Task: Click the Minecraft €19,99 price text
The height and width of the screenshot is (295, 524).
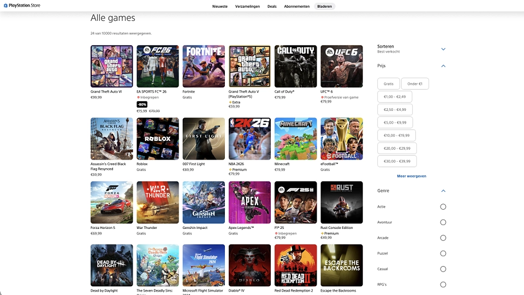Action: (x=279, y=169)
